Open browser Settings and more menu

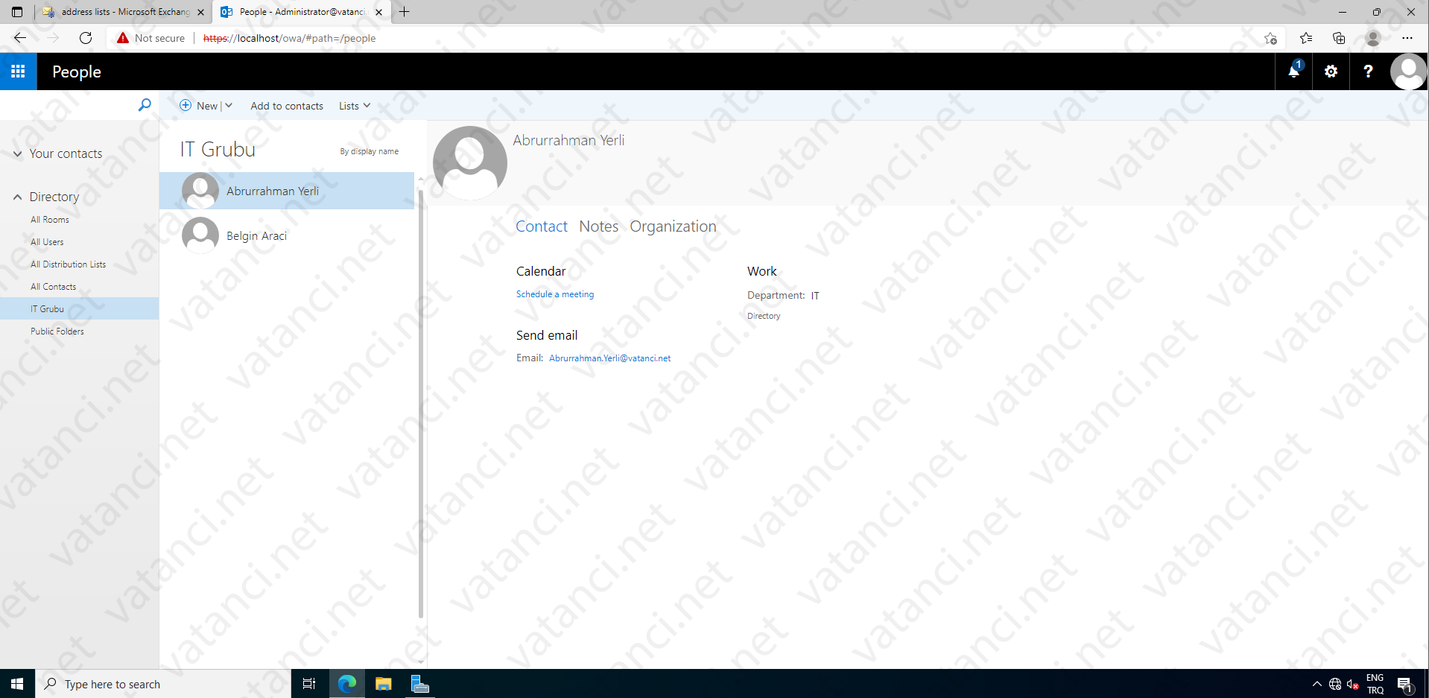[1407, 38]
